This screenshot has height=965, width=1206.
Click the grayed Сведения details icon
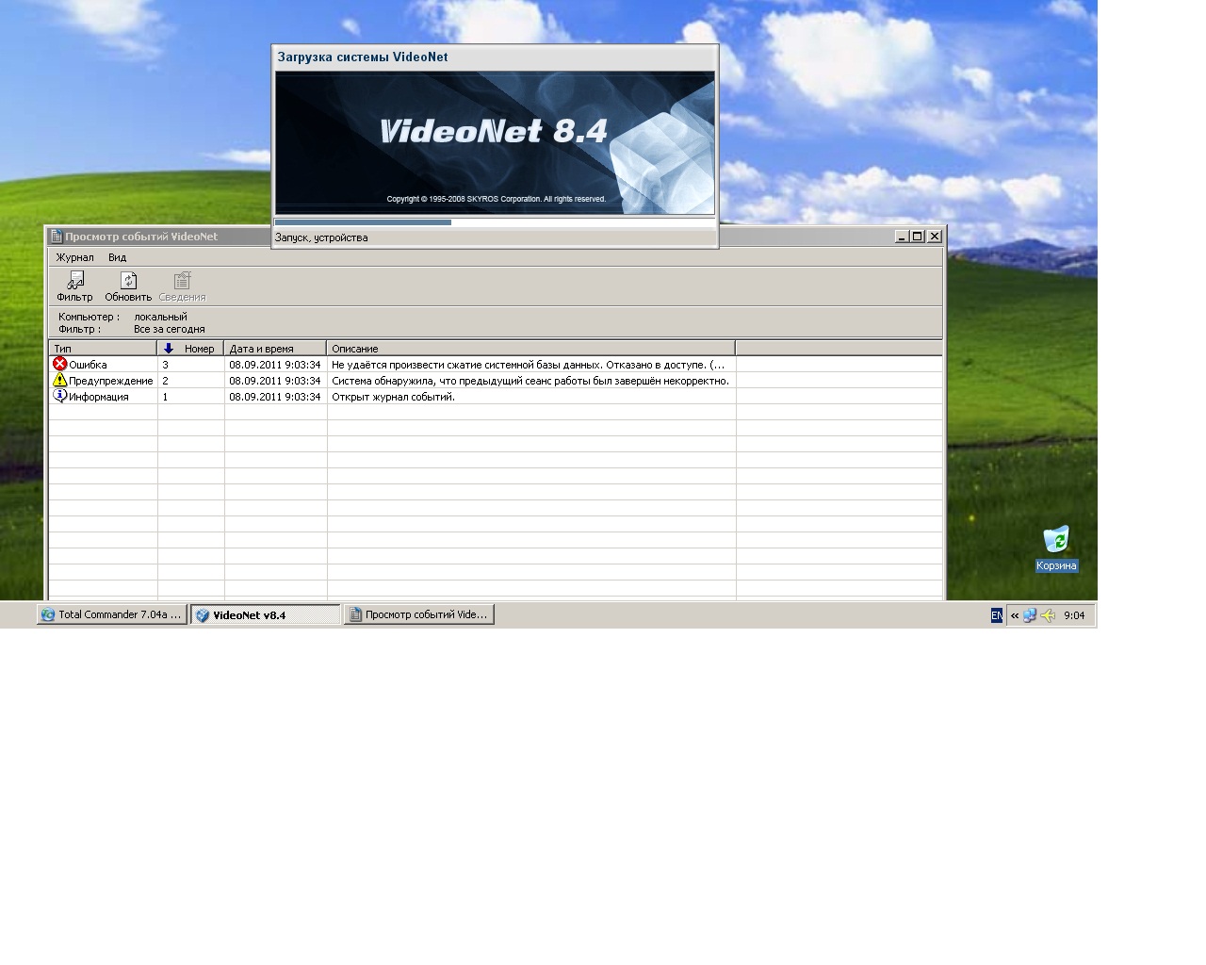coord(182,281)
